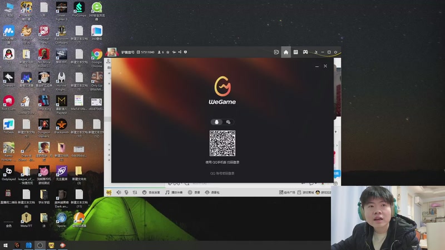Switch to WeChat login in WeGame toggle
The height and width of the screenshot is (250, 445).
click(228, 122)
